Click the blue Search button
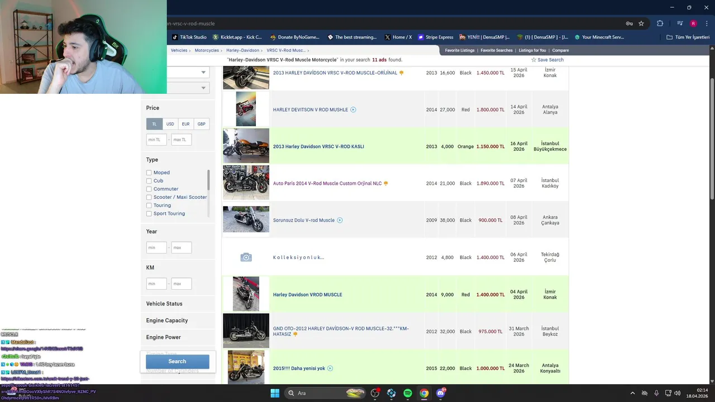 point(178,361)
